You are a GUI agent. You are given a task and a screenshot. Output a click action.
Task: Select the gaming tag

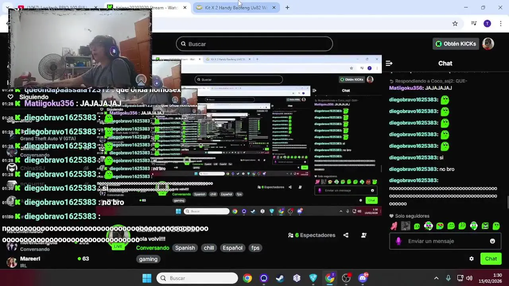(148, 259)
